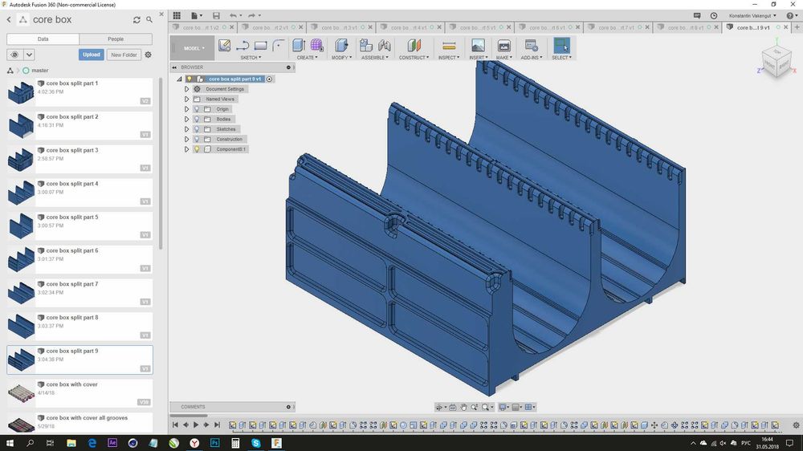The width and height of the screenshot is (803, 451).
Task: Play the design timeline
Action: coord(196,425)
